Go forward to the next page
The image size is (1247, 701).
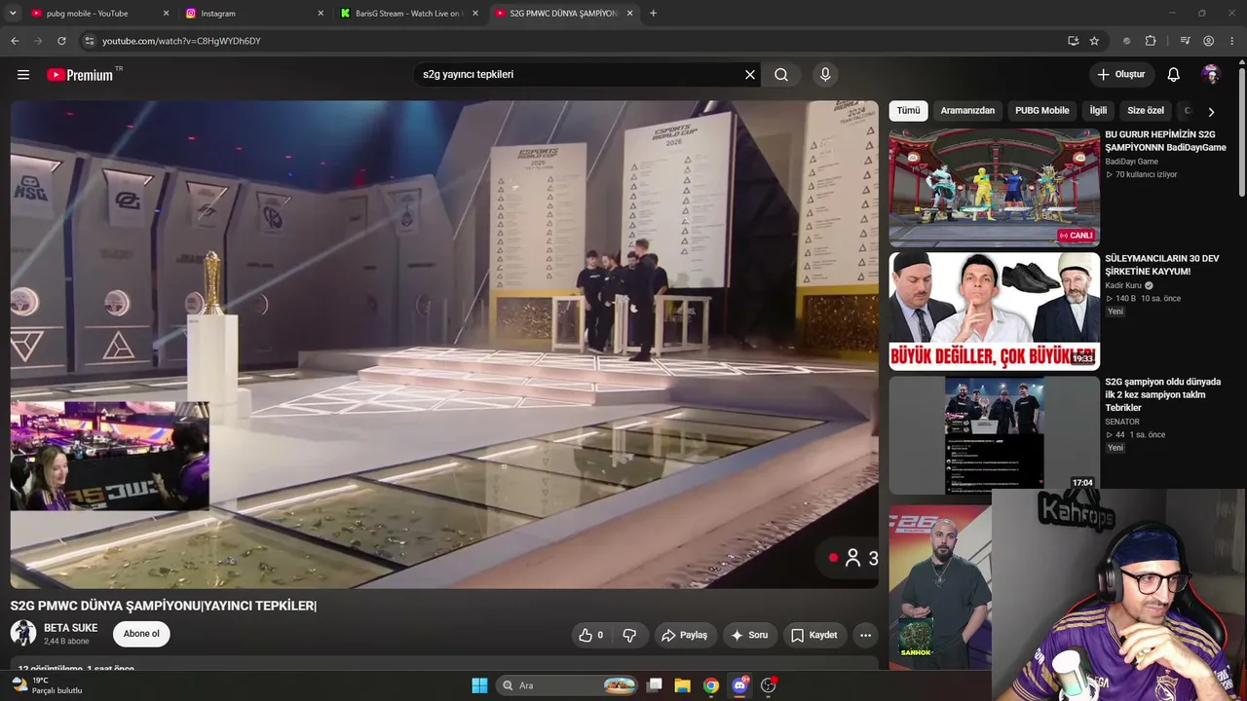pos(38,41)
